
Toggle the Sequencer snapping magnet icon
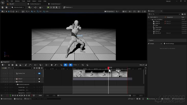[x=65, y=65]
